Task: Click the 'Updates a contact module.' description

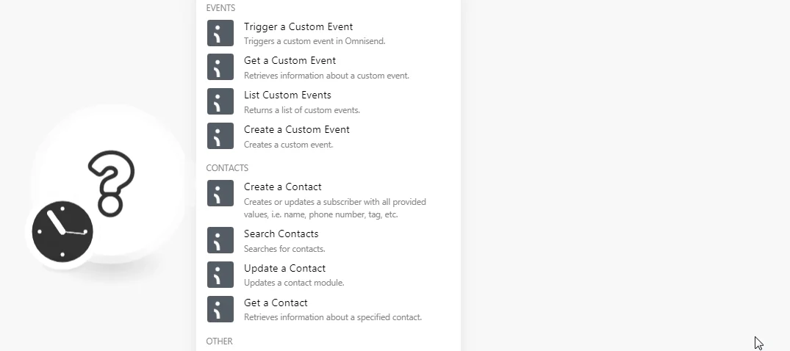Action: [x=294, y=283]
